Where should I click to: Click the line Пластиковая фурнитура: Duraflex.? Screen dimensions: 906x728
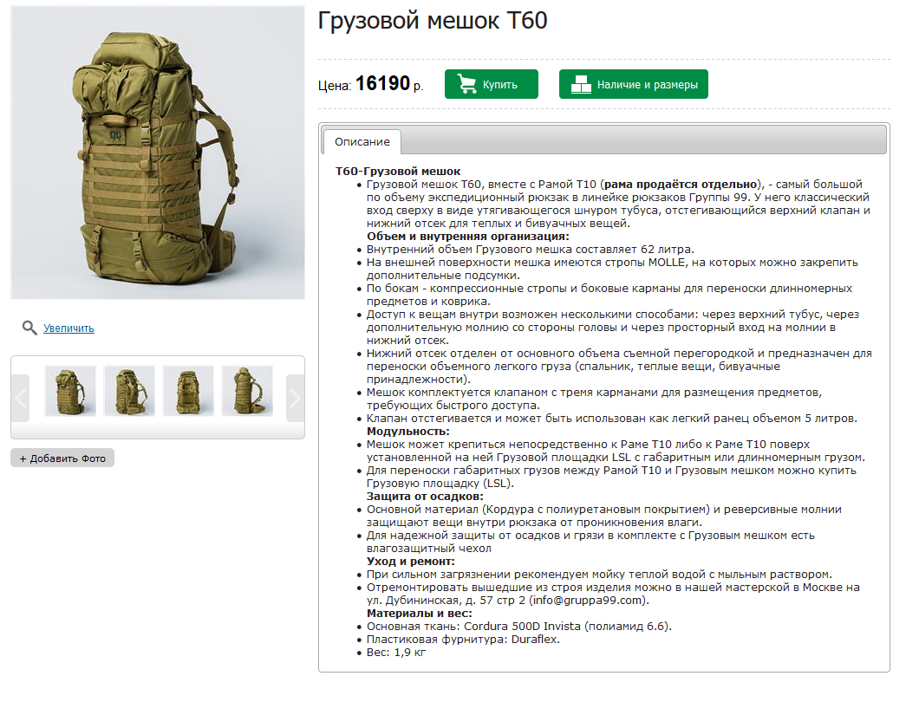point(463,639)
